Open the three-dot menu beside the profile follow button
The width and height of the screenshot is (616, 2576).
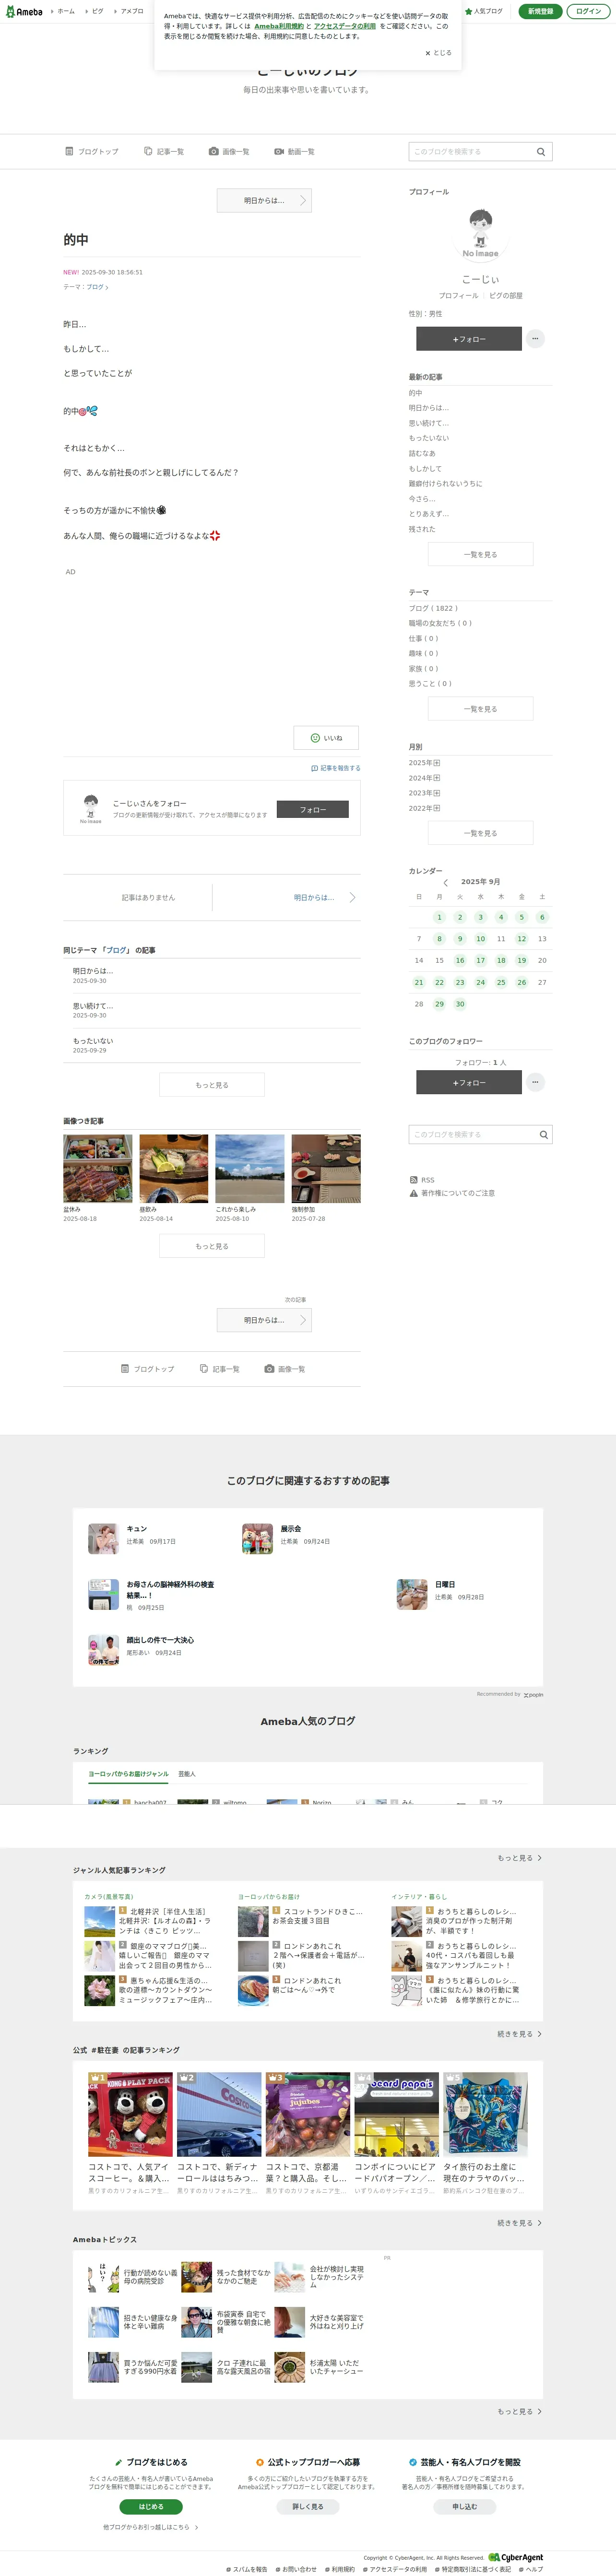pyautogui.click(x=535, y=339)
